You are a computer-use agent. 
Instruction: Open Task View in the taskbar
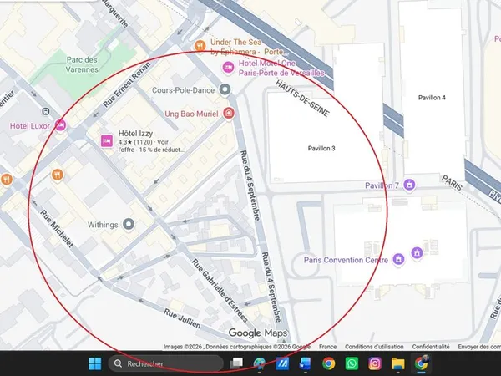pos(237,363)
